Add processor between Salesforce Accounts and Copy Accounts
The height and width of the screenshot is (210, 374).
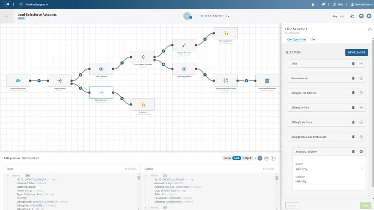[x=39, y=81]
